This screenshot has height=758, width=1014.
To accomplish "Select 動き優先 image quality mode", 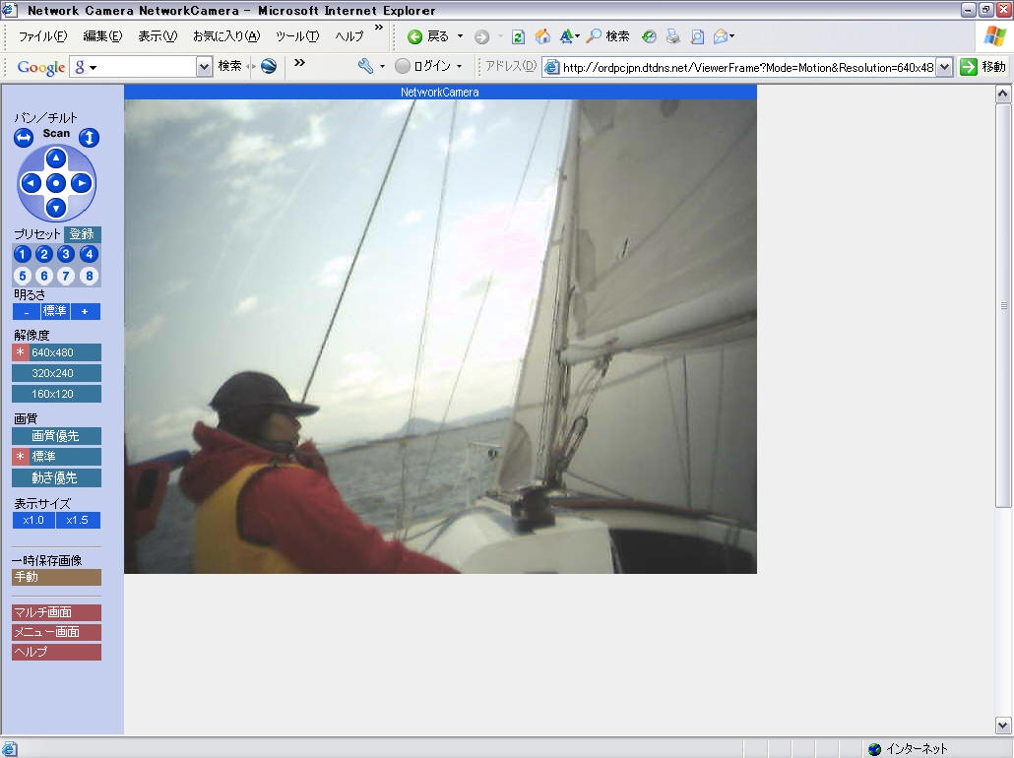I will (56, 478).
